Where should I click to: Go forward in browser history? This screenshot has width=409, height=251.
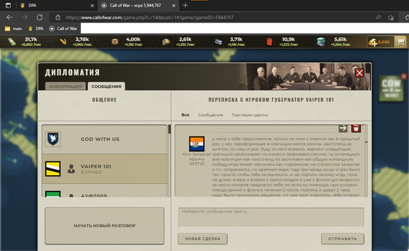25,18
